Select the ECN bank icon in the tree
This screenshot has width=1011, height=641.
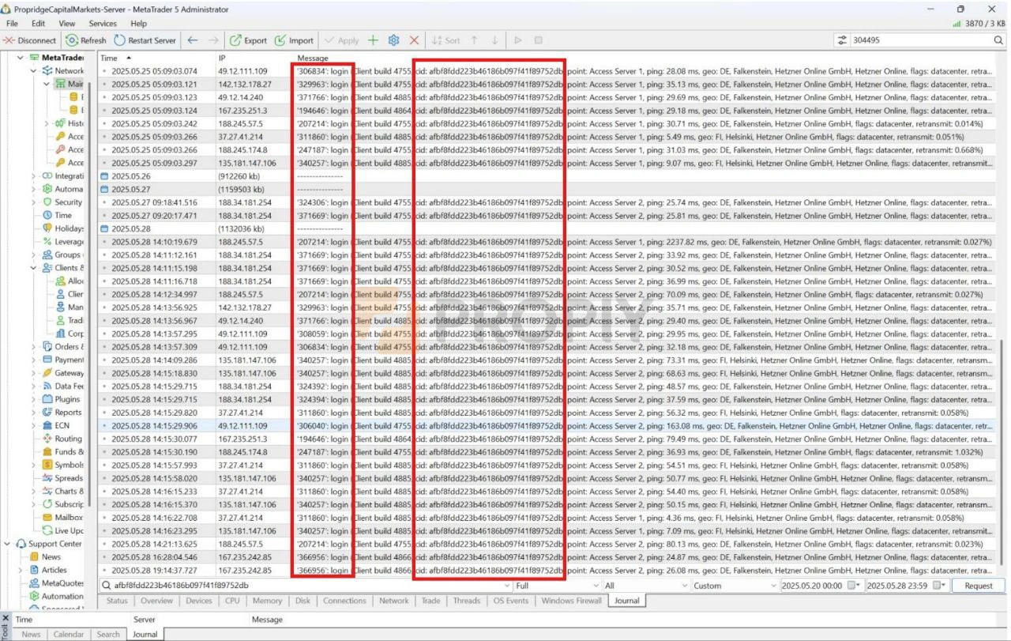(47, 425)
